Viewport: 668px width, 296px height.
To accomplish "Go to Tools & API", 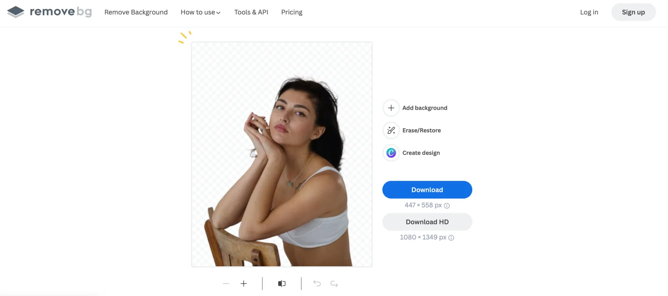I will (251, 12).
